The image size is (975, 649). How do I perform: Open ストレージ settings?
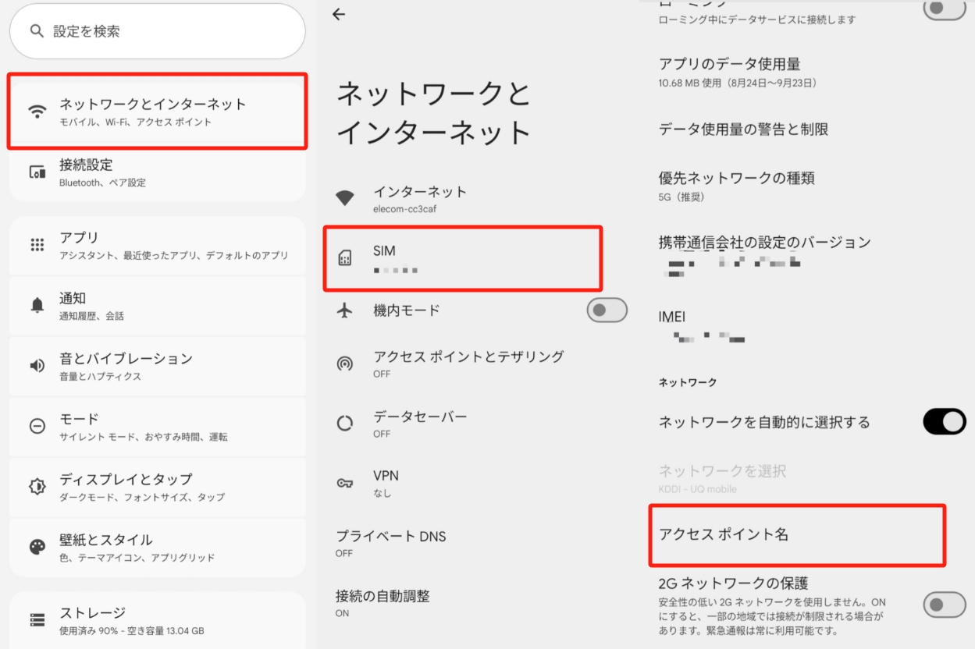157,620
